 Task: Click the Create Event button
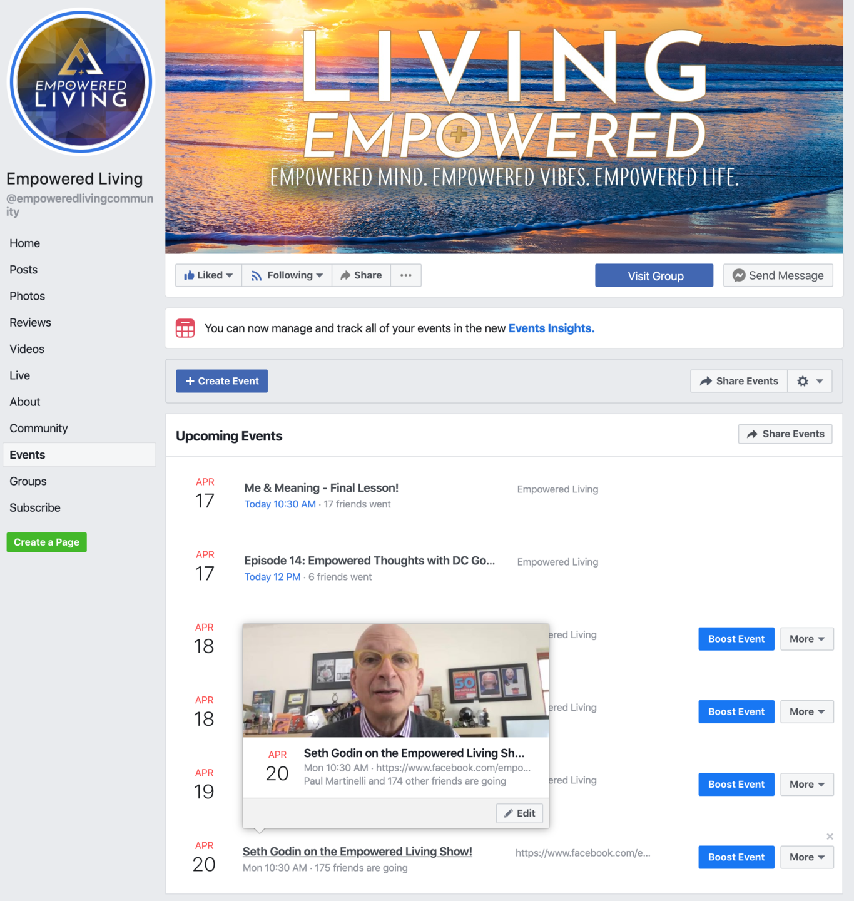coord(221,381)
